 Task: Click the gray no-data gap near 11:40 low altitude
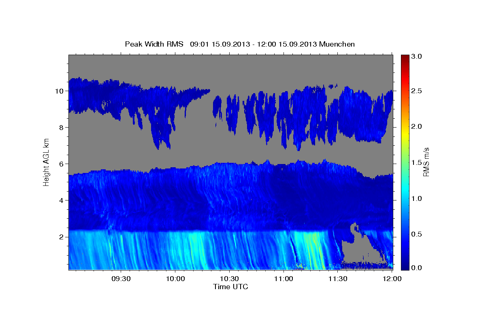click(x=358, y=251)
